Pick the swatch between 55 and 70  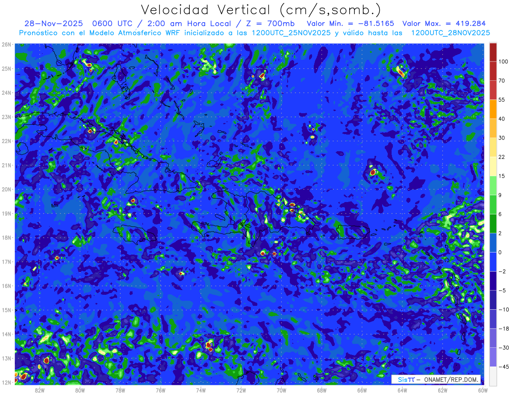click(x=493, y=90)
